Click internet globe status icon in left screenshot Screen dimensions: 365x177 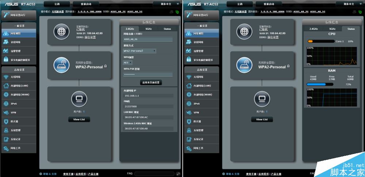(61, 31)
